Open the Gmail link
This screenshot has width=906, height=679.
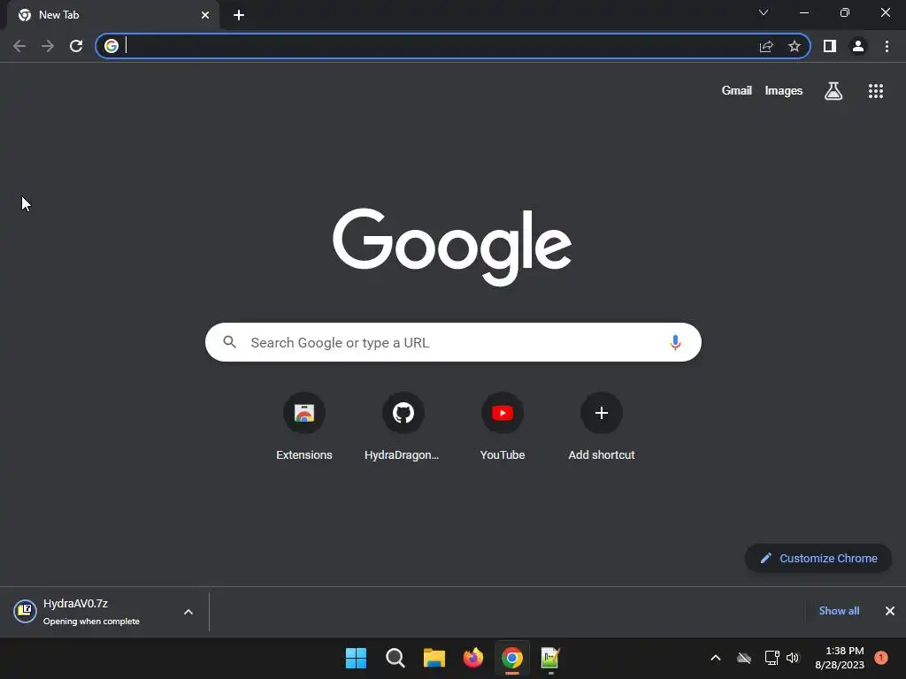(x=737, y=91)
